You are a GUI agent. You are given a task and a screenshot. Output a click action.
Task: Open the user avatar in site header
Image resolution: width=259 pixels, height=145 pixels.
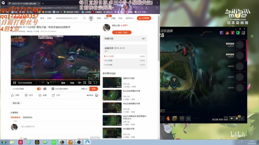[91, 18]
